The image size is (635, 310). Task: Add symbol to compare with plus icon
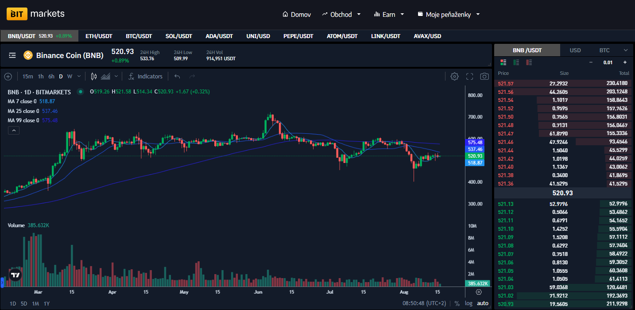click(8, 77)
